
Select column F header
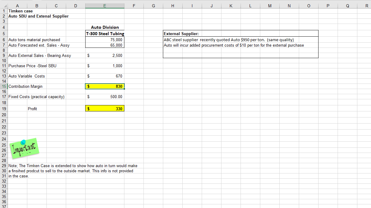134,5
